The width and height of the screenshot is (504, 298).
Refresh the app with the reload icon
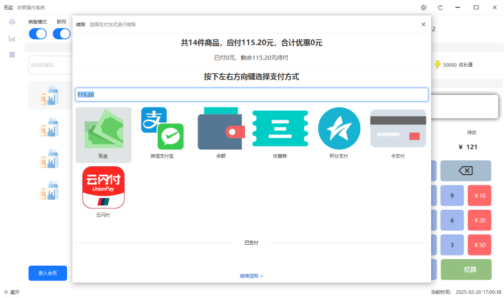[440, 7]
